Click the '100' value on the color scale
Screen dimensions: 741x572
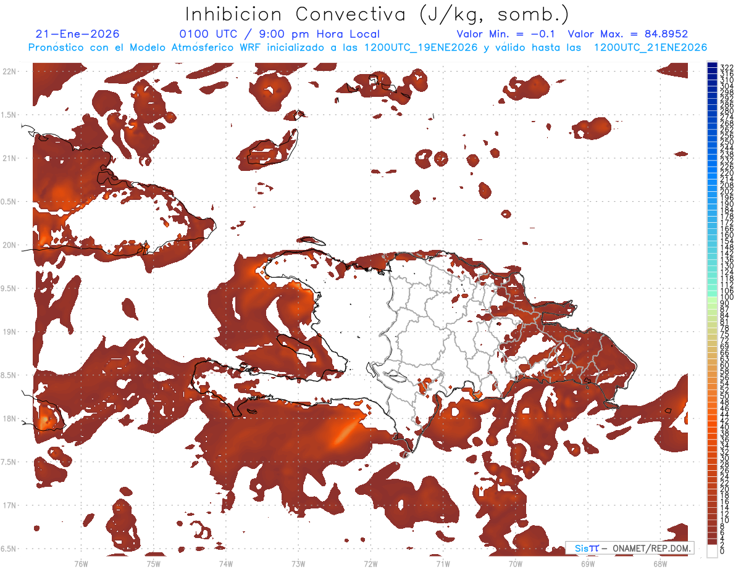click(x=727, y=297)
